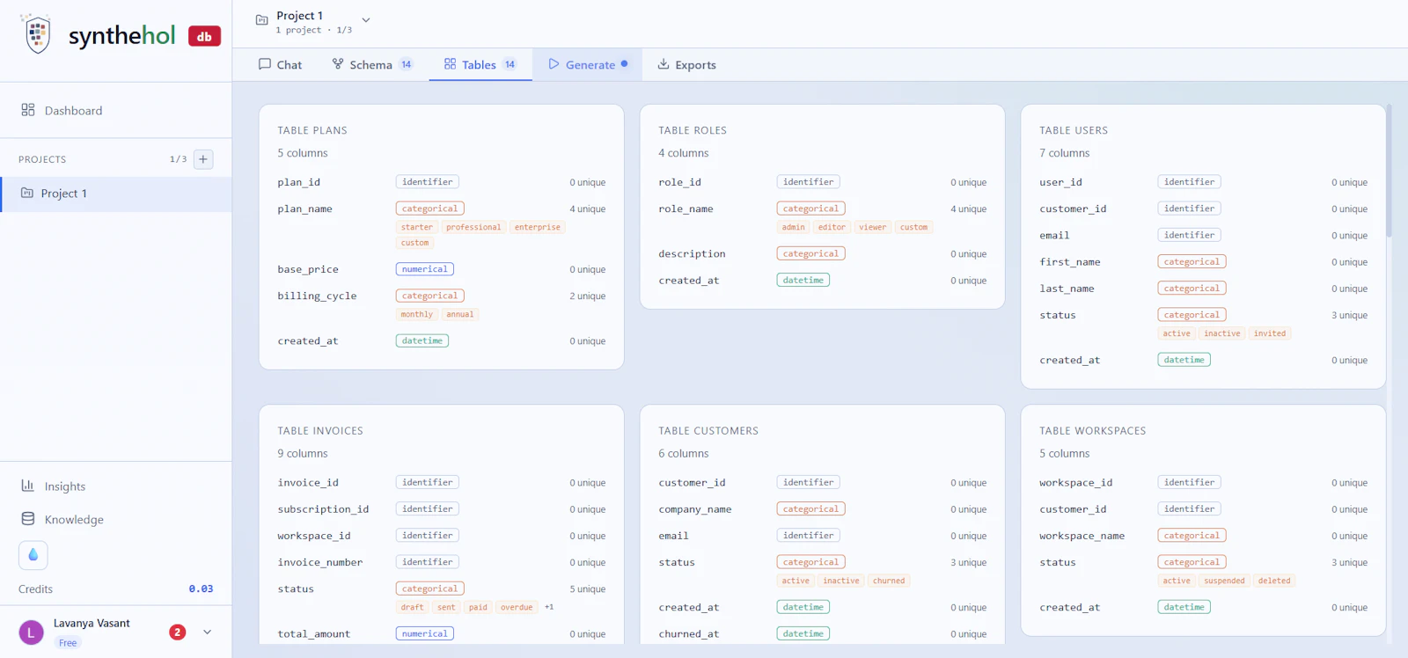
Task: Open the Knowledge database icon
Action: [x=28, y=519]
